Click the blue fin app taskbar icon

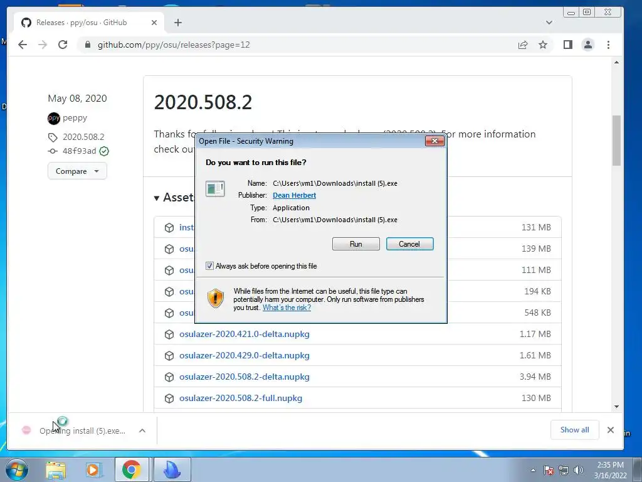[x=172, y=470]
